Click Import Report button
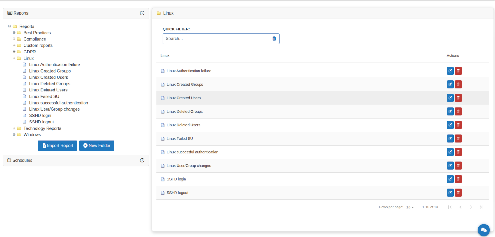This screenshot has height=237, width=495. click(57, 146)
